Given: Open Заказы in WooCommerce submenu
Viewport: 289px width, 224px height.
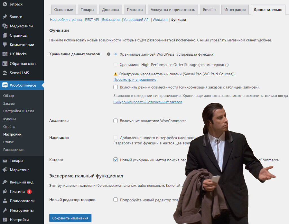Looking at the screenshot, I should tap(9, 103).
